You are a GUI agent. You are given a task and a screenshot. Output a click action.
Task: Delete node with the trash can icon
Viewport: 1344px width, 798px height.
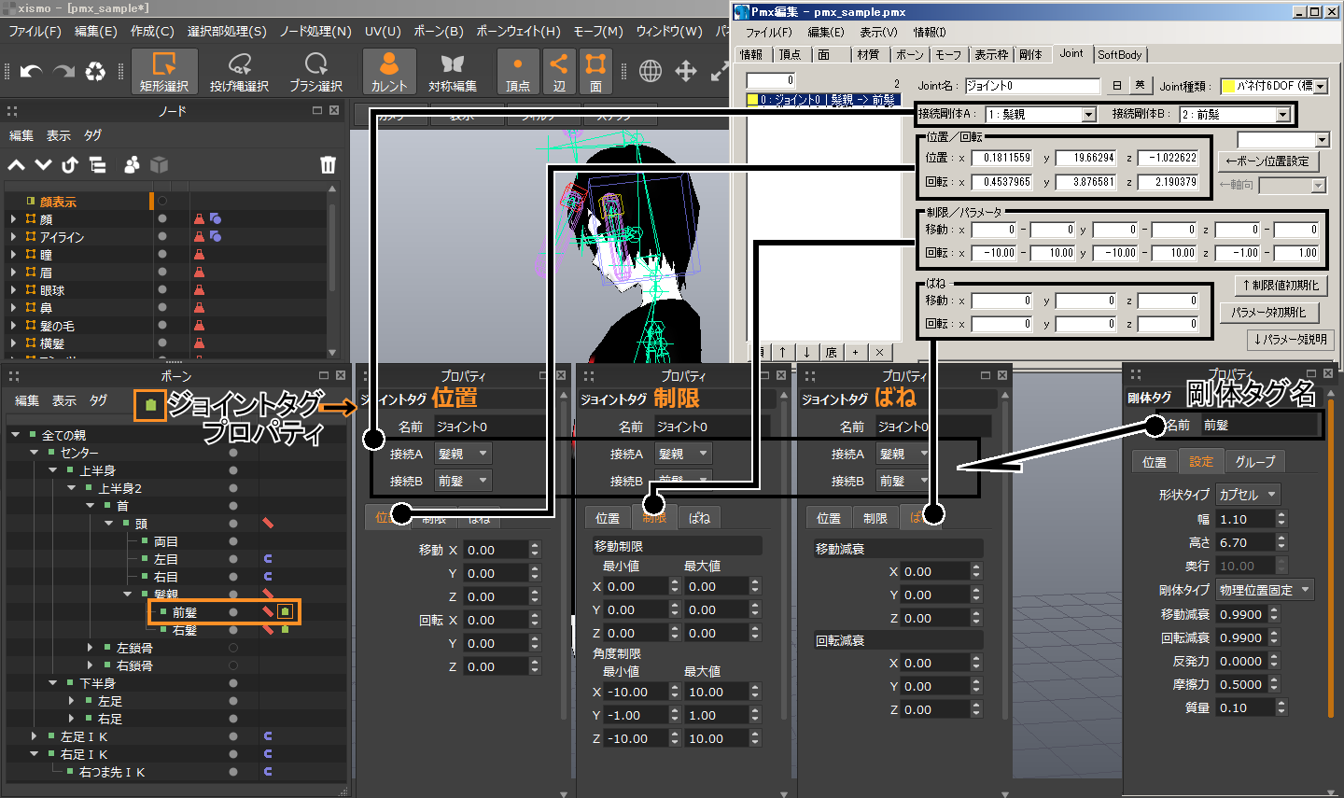328,165
